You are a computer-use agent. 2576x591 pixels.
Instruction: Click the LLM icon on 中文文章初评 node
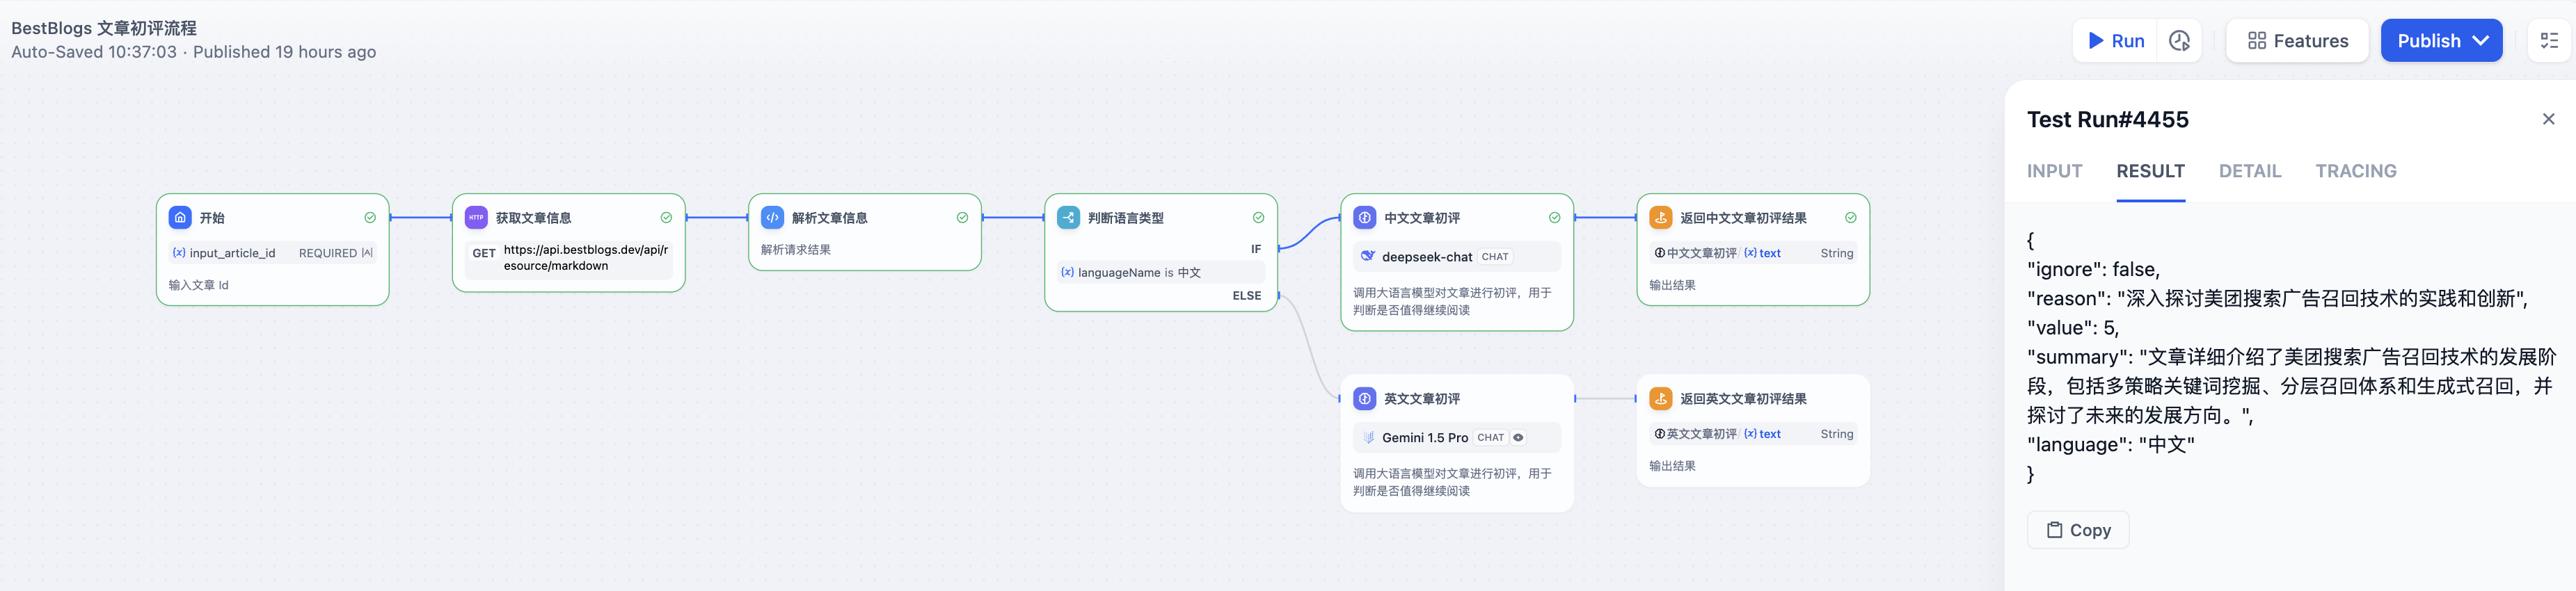pyautogui.click(x=1364, y=217)
